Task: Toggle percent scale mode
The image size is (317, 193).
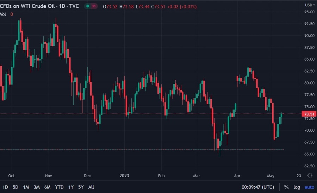Action: [x=286, y=187]
